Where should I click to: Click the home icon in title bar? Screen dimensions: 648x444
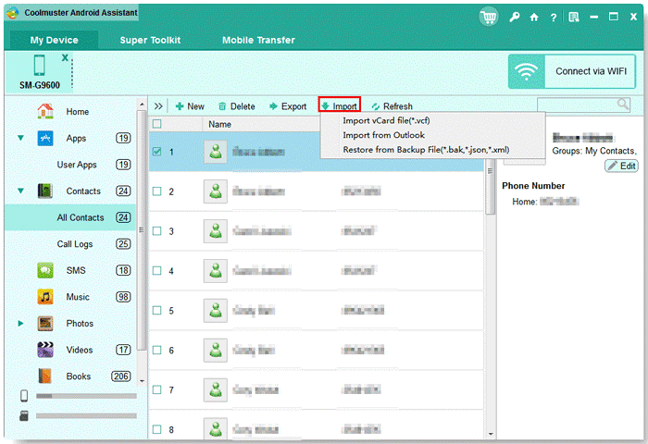pos(534,17)
